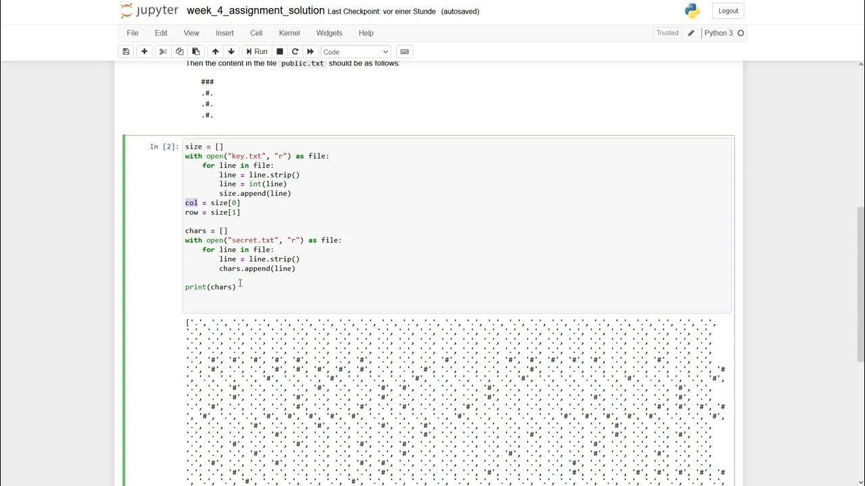Rename notebook by clicking week_4_assignment_solution title
Screen dimensions: 865x486
point(255,11)
